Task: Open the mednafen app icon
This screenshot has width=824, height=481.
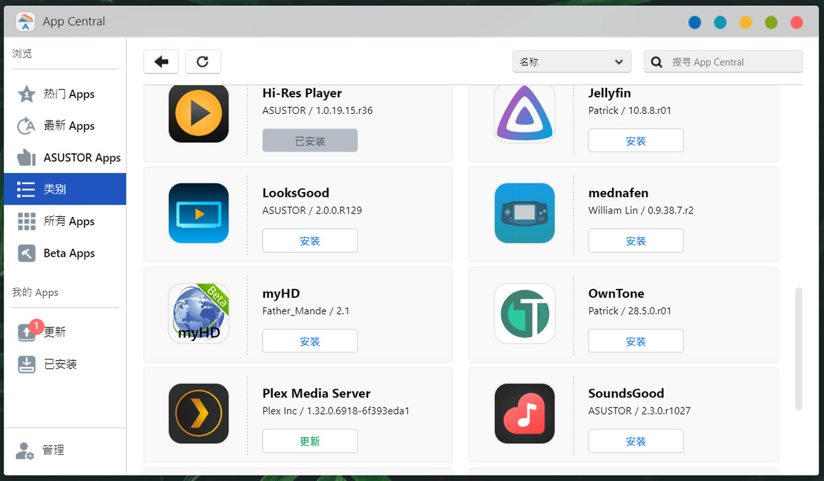Action: coord(525,213)
